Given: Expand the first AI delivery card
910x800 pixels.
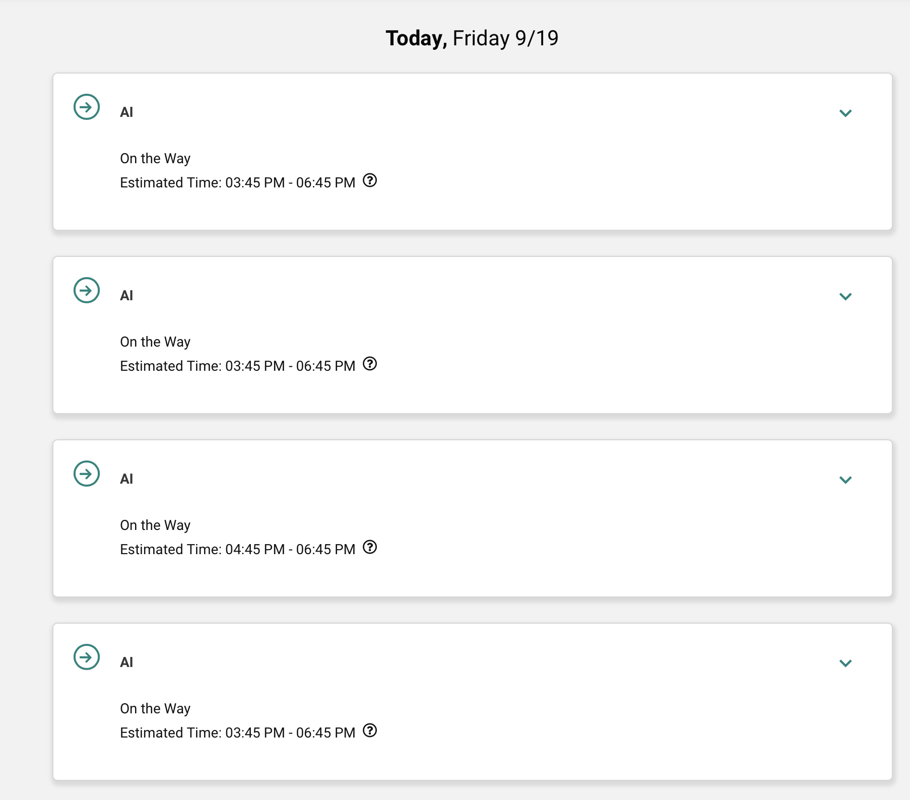Looking at the screenshot, I should [846, 113].
